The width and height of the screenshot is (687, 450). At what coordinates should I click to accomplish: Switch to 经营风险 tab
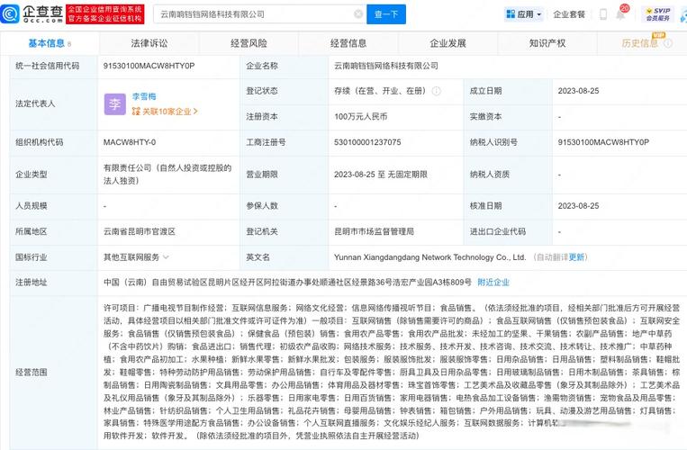[x=249, y=43]
